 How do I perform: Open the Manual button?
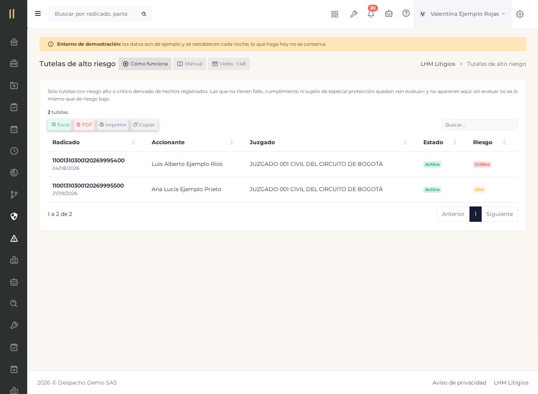[190, 64]
